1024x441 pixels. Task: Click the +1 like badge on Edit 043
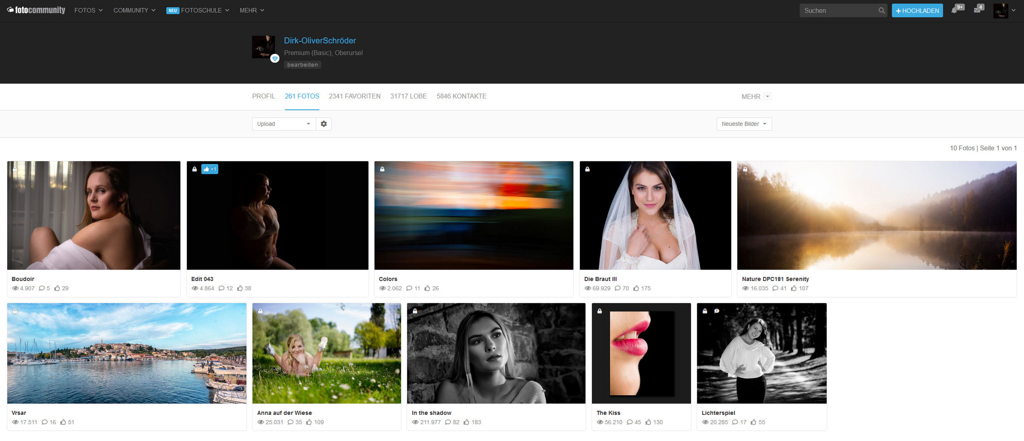click(210, 169)
